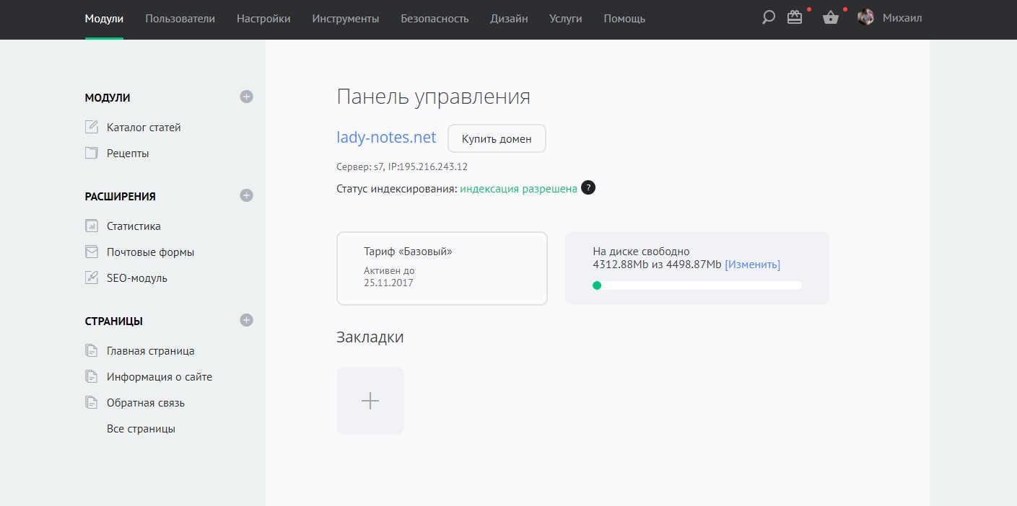Click the МОДУЛИ section heading

tap(108, 97)
